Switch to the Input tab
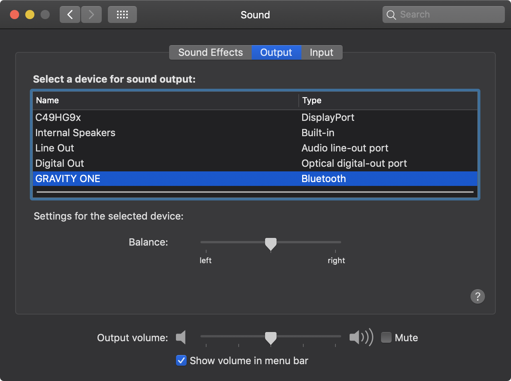This screenshot has width=511, height=381. pyautogui.click(x=322, y=52)
